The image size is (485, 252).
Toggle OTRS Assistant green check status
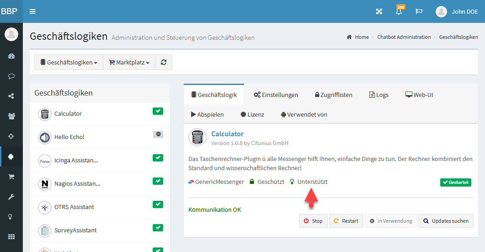click(x=158, y=204)
